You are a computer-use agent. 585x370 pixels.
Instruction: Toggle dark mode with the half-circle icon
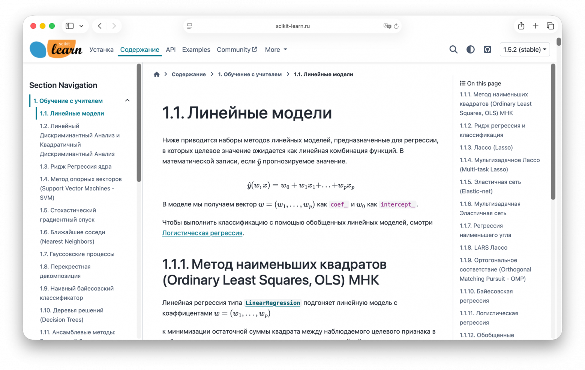click(x=470, y=49)
